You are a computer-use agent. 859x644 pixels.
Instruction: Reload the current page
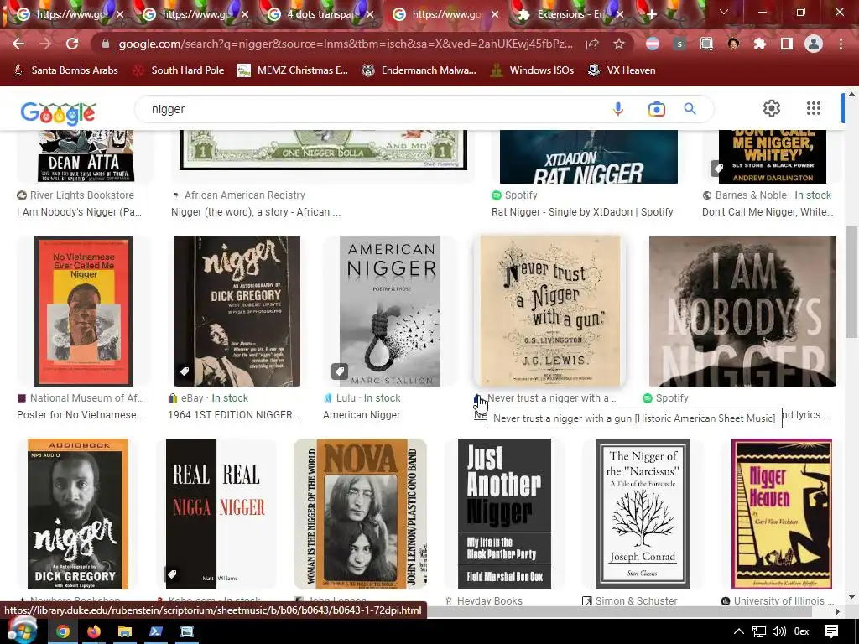[72, 44]
